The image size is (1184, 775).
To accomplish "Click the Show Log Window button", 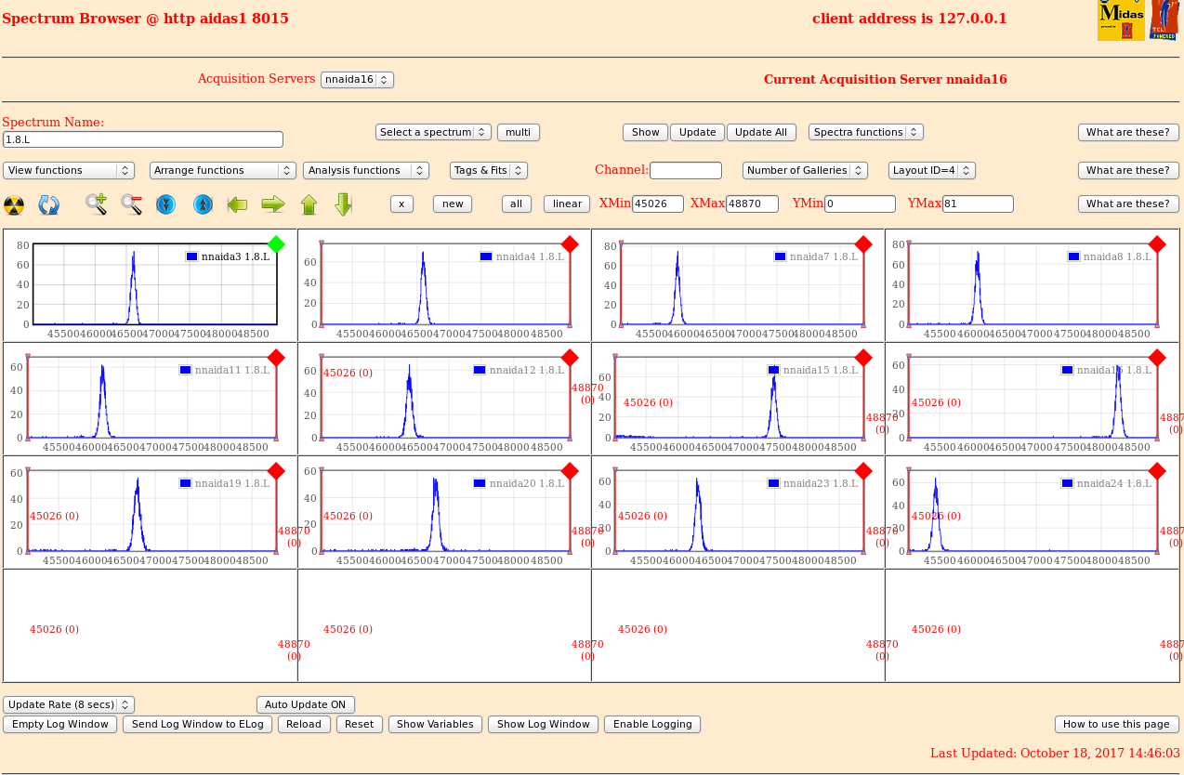I will (543, 724).
